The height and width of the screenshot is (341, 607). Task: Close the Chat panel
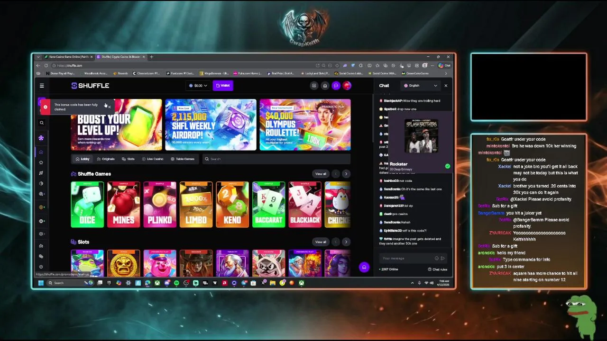tap(446, 86)
